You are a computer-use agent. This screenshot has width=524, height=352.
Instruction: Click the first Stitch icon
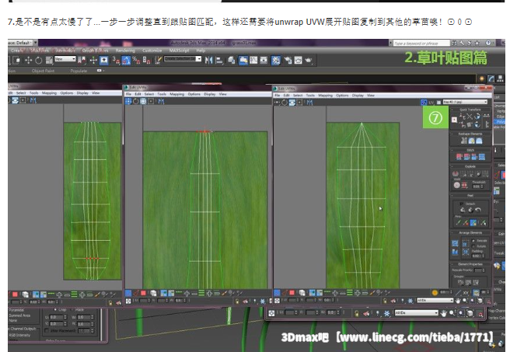point(459,157)
